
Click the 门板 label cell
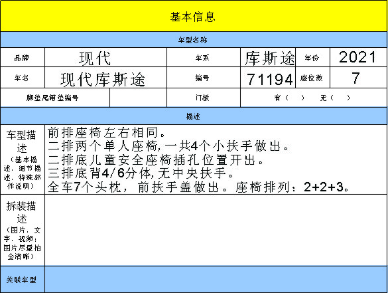[x=204, y=98]
